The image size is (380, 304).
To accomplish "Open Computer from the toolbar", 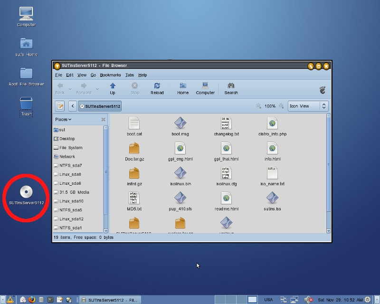I will pyautogui.click(x=205, y=88).
